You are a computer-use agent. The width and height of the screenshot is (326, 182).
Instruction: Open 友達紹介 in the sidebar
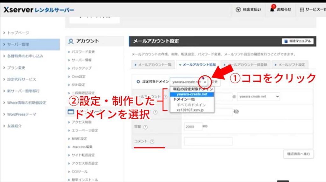[x=14, y=126]
